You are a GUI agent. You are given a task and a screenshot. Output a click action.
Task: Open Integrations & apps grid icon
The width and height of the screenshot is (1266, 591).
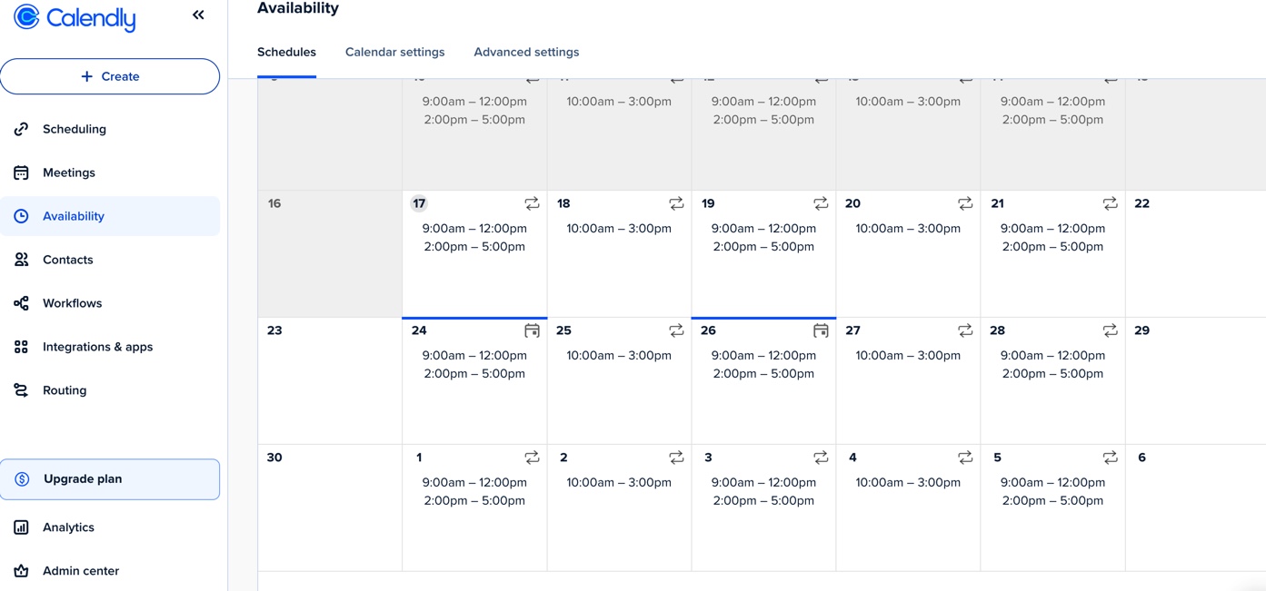pos(21,347)
